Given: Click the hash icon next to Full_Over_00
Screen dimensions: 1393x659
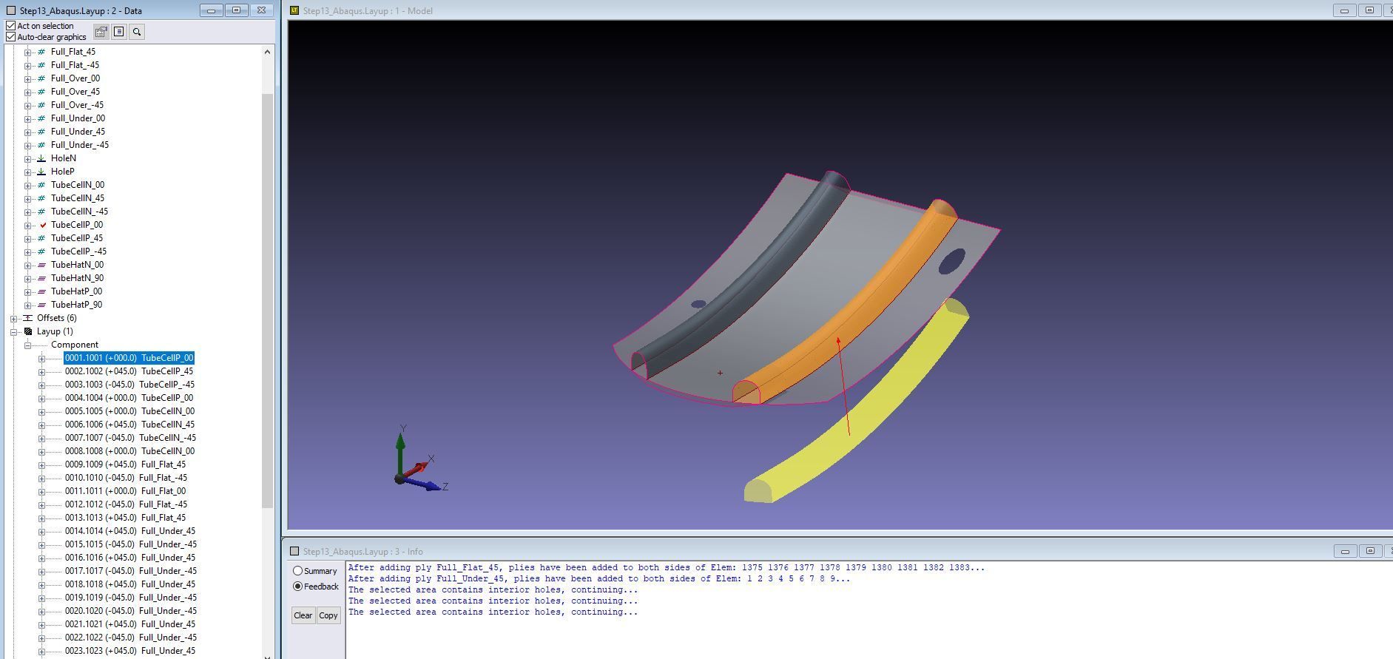Looking at the screenshot, I should coord(42,78).
